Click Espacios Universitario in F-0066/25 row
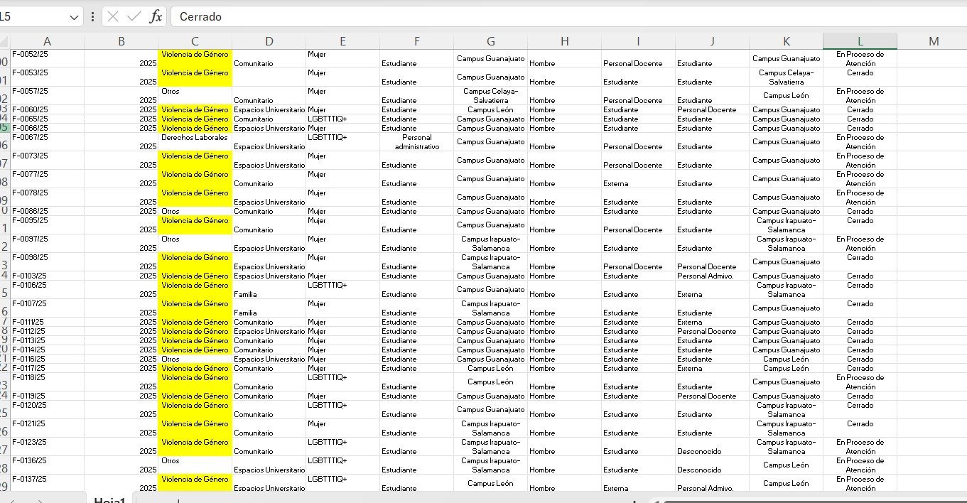The width and height of the screenshot is (967, 503). 269,128
